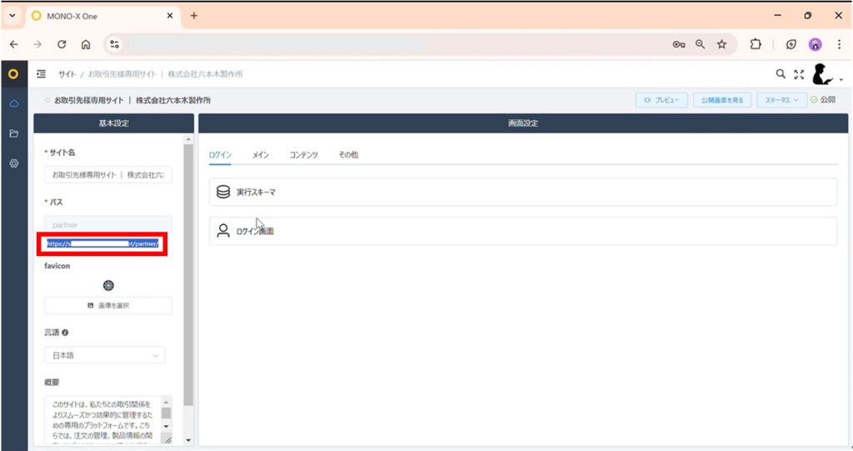Open the cloud icon in left sidebar
This screenshot has width=853, height=451.
click(x=14, y=103)
